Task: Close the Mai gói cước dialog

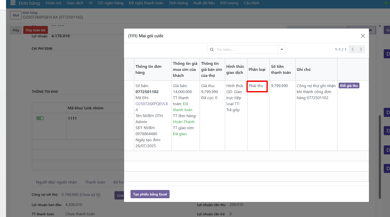Action: click(363, 36)
